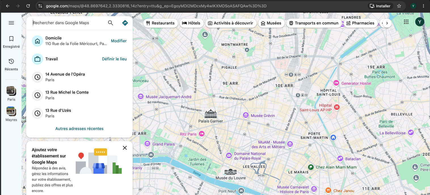430x195 pixels.
Task: Click the Travail briefcase icon
Action: (x=37, y=59)
